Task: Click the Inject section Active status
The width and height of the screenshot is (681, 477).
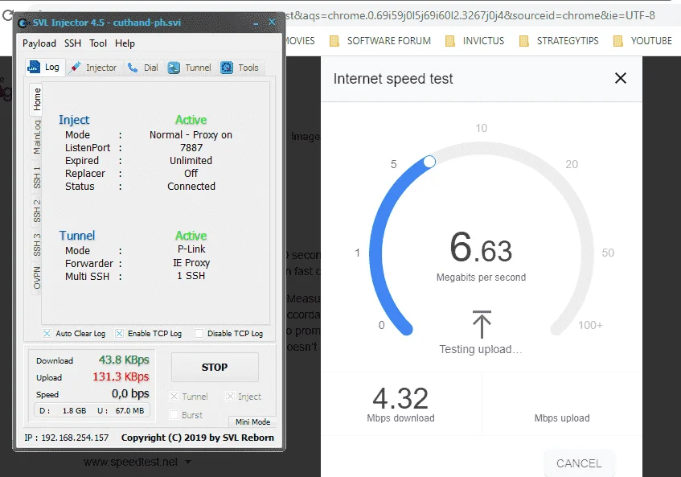Action: pyautogui.click(x=191, y=120)
